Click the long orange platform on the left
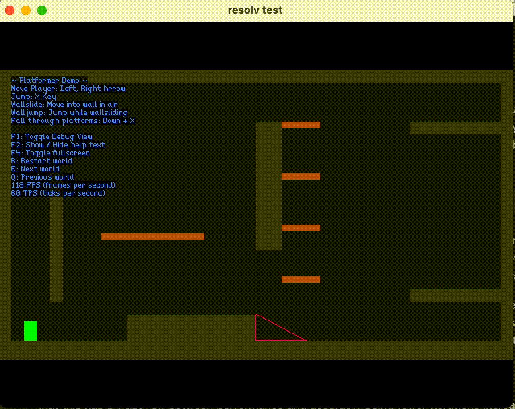 153,237
